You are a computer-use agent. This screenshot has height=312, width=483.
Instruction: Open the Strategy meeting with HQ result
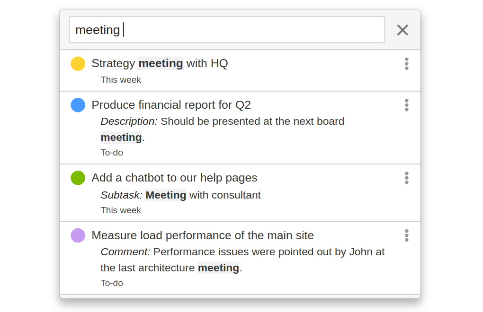click(x=160, y=63)
